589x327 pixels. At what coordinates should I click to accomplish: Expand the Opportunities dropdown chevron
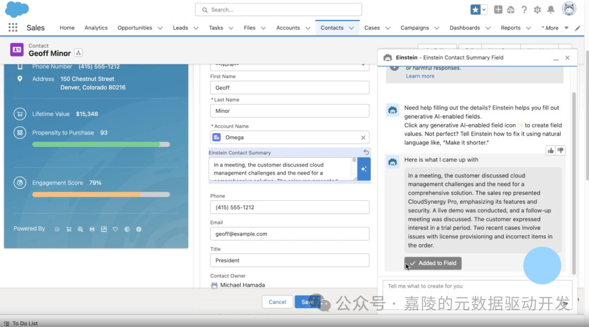pyautogui.click(x=160, y=28)
